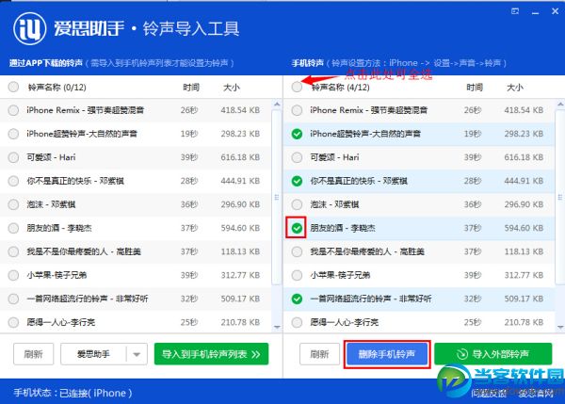Select left 你不是真正的快乐 checkbox
565x404 pixels.
13,181
